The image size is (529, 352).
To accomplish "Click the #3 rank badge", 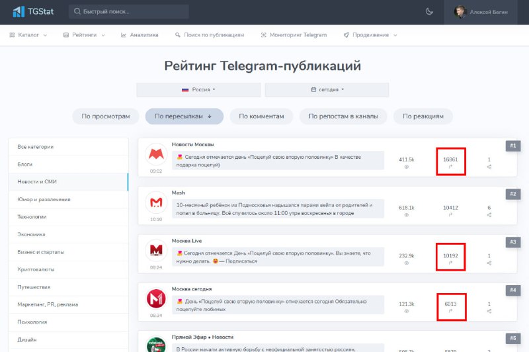I will (513, 242).
